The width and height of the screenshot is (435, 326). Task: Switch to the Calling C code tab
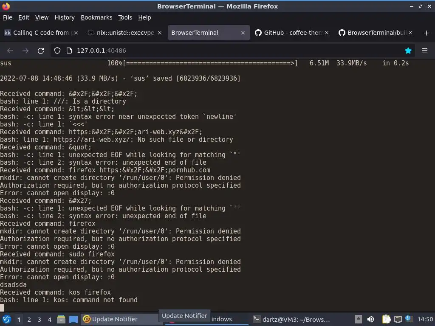click(41, 33)
